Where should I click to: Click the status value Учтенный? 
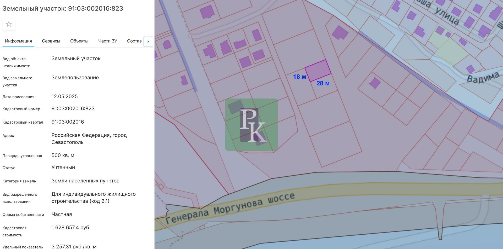tap(63, 167)
